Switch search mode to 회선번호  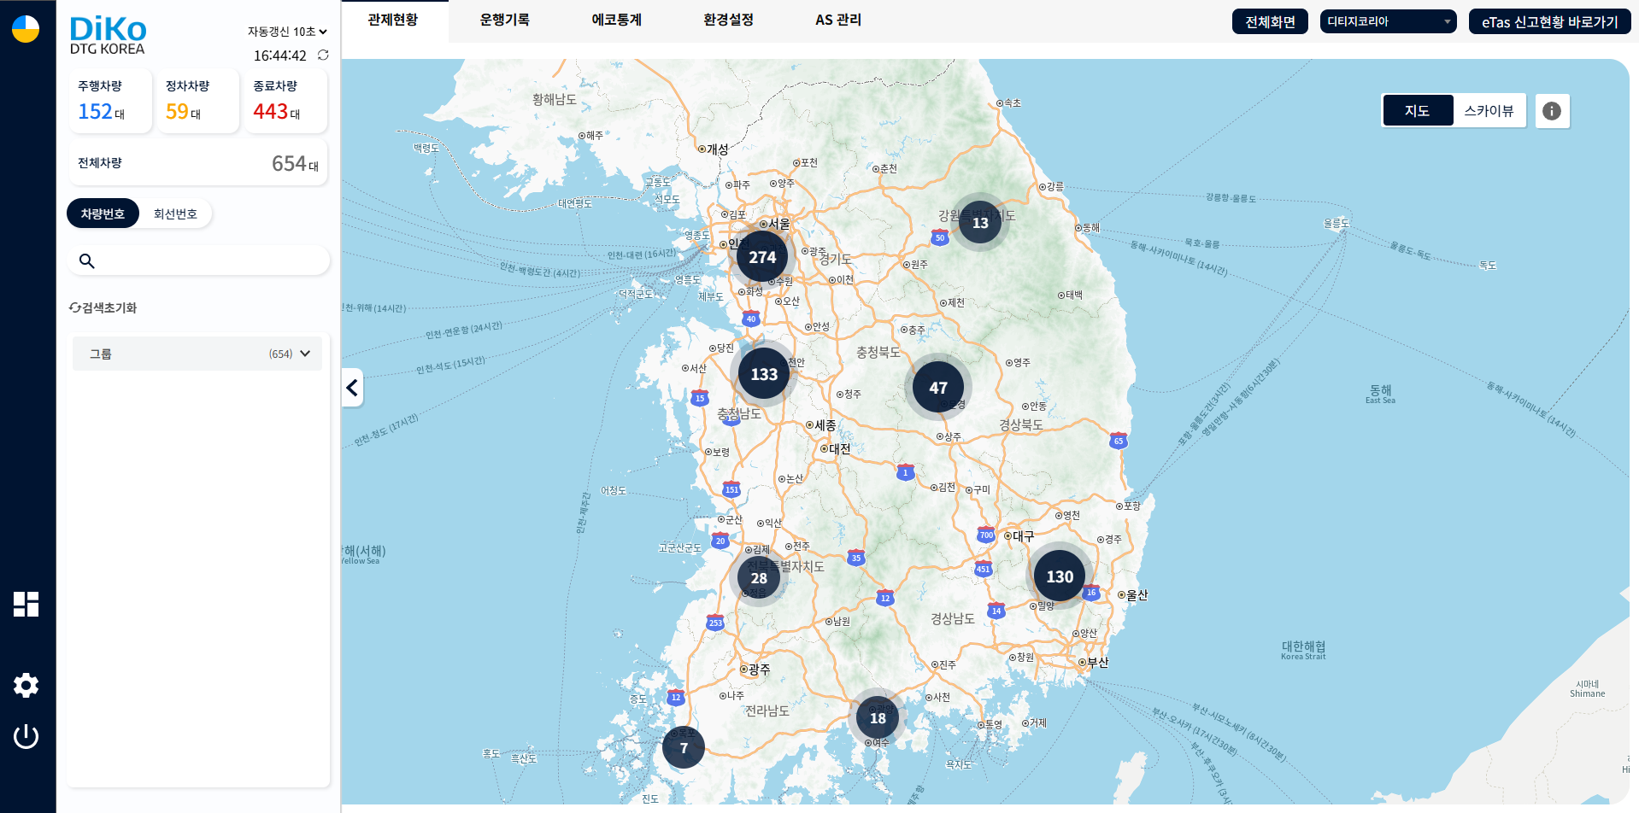[175, 214]
